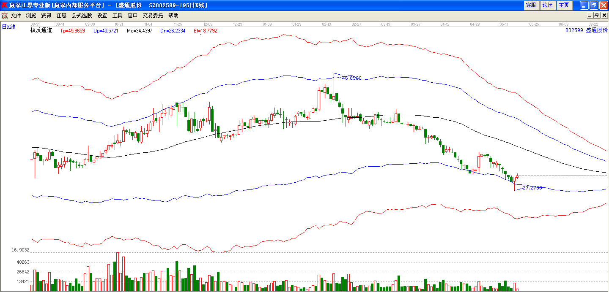
Task: Open the 文件 menu
Action: (x=16, y=16)
